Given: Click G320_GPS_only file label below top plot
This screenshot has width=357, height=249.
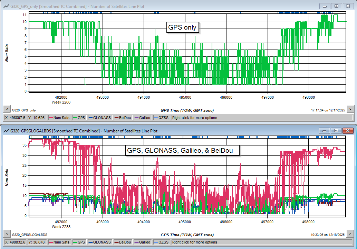Looking at the screenshot, I should [x=24, y=110].
